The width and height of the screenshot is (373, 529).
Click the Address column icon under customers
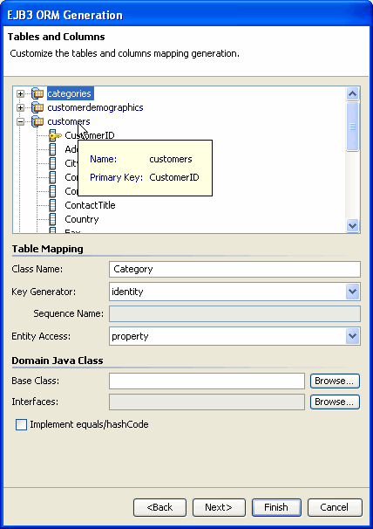(x=53, y=149)
